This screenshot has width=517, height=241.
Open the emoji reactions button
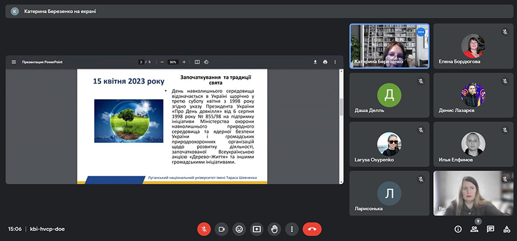pos(239,228)
